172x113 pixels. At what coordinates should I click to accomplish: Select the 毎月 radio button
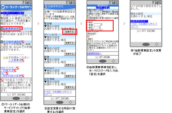tap(88, 27)
